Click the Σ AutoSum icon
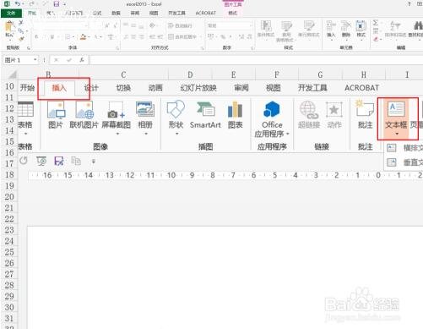 (376, 23)
